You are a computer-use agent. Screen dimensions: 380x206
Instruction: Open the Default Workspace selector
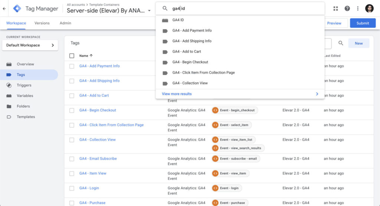pos(30,45)
